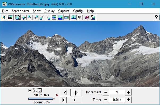Open the Config. menu

coord(78,11)
